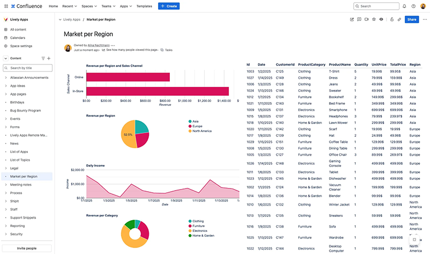Click the ProductCategory column header
This screenshot has height=254, width=430.
coord(312,64)
